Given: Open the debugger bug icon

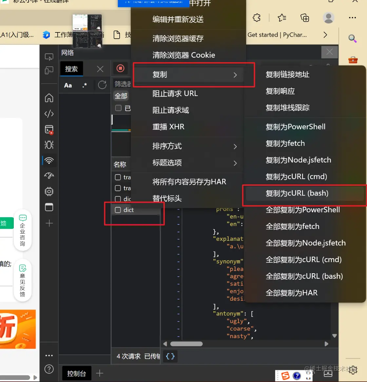Looking at the screenshot, I should (x=49, y=144).
